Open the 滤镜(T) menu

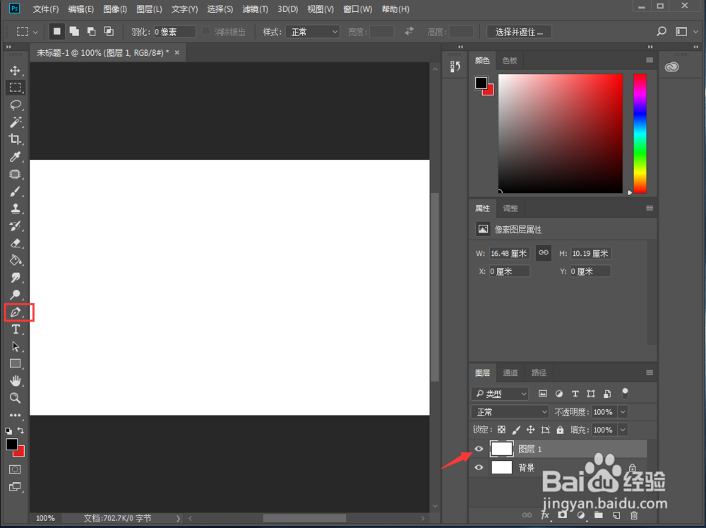[x=255, y=9]
